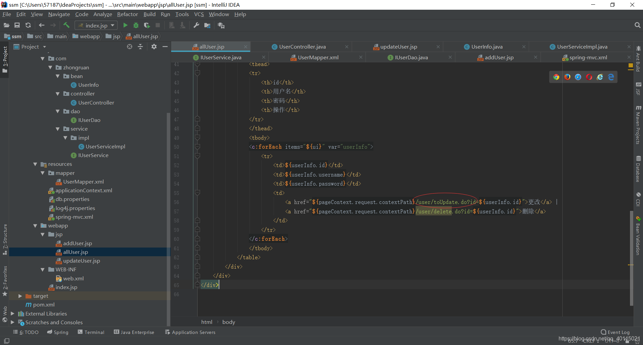Open Project Structure toolbar icon

[207, 25]
